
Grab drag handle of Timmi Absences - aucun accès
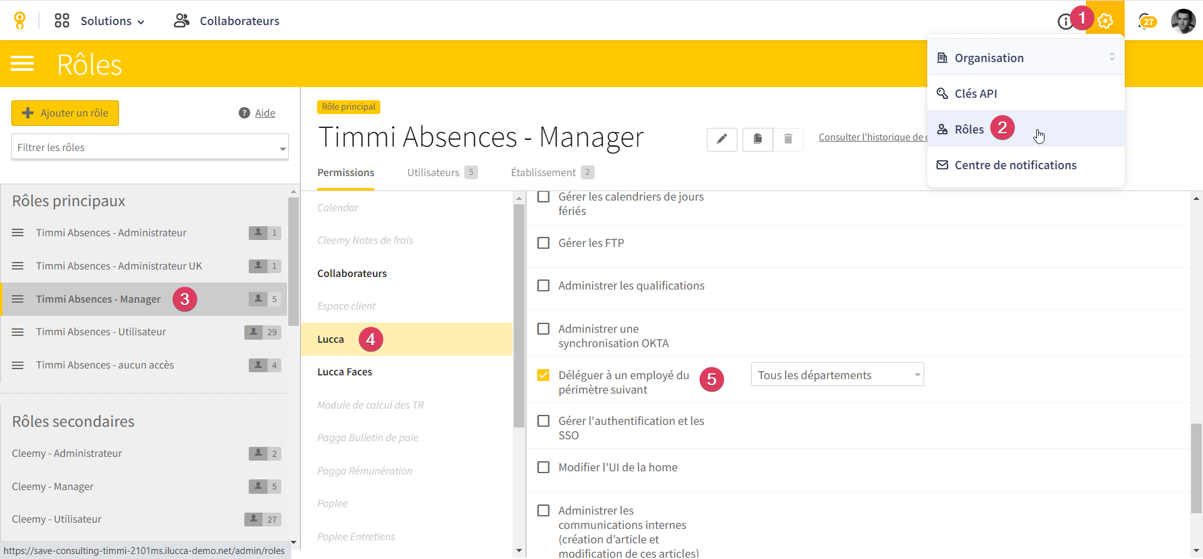tap(18, 365)
